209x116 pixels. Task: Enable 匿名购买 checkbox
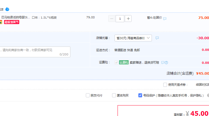114,95
